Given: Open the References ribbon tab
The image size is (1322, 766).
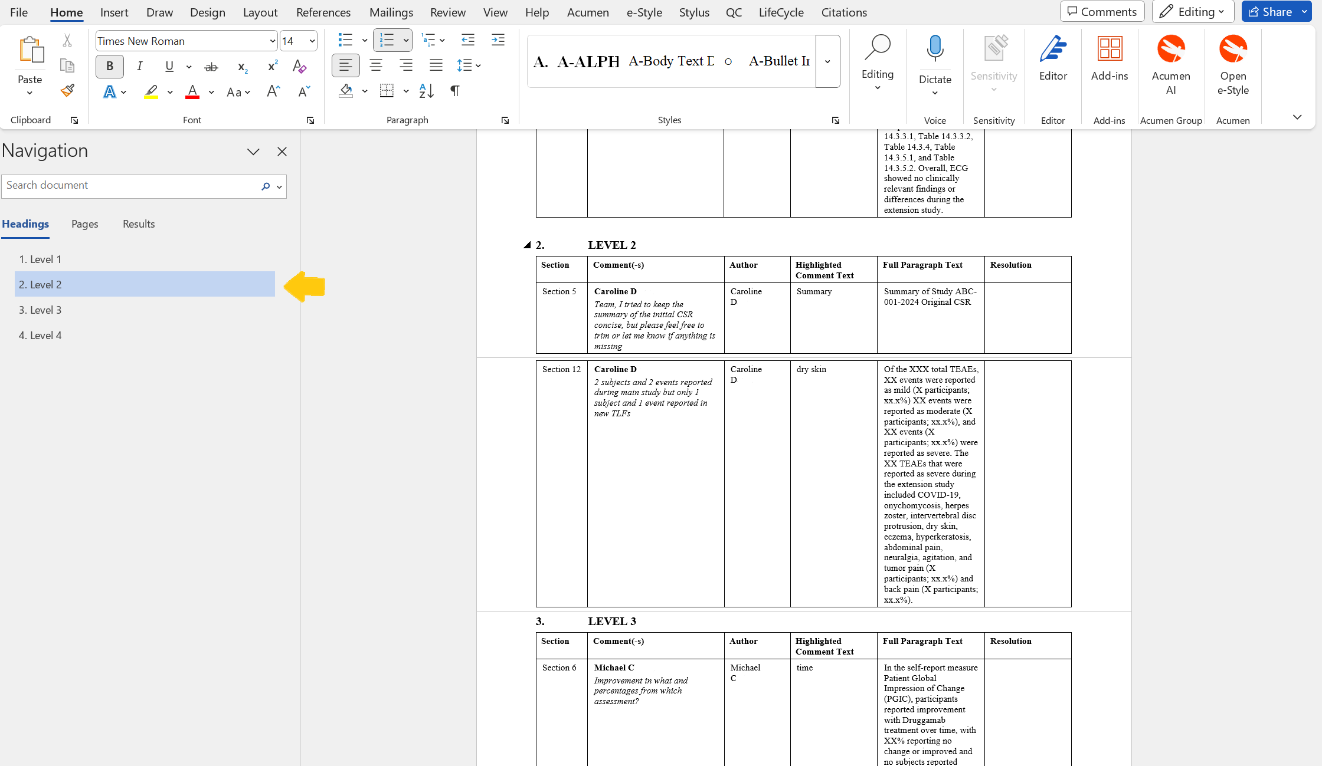Looking at the screenshot, I should click(323, 12).
